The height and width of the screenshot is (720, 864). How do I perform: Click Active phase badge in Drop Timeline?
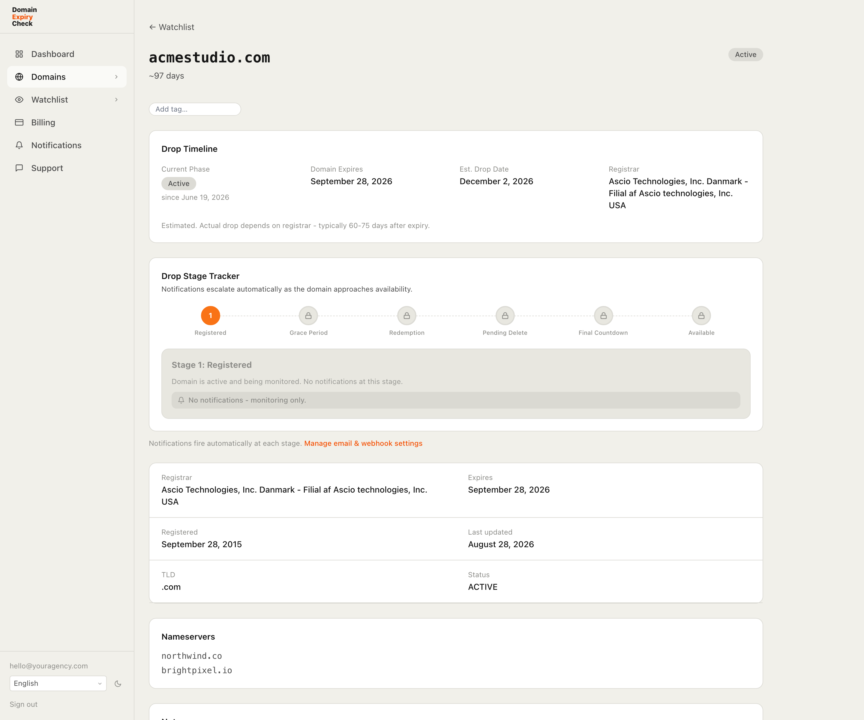(x=178, y=184)
